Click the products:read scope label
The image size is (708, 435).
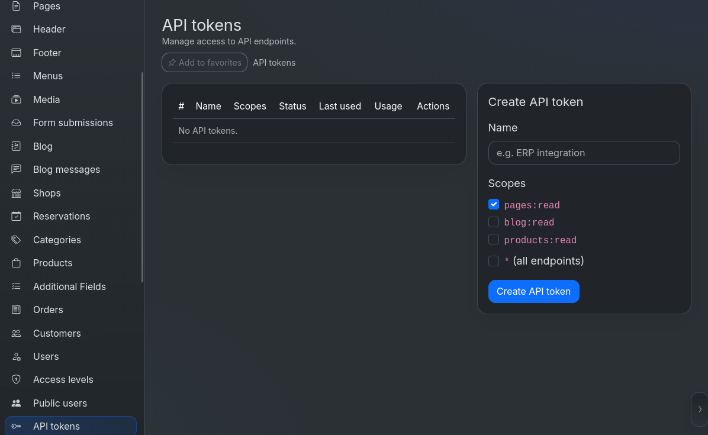(540, 240)
